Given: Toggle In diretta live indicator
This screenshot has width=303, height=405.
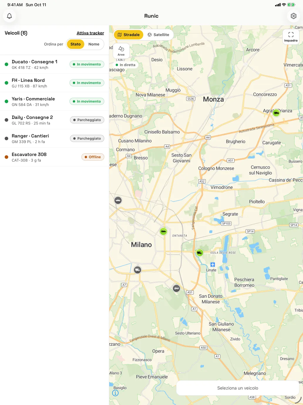Looking at the screenshot, I should (126, 65).
